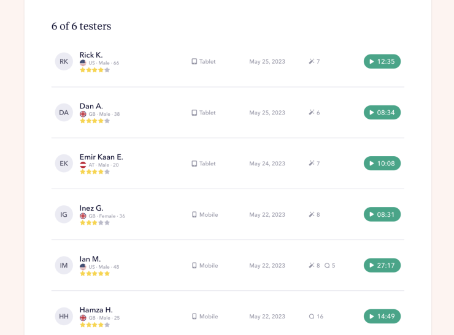Watch Ian M.'s 27:17 recording
This screenshot has height=335, width=454.
(382, 265)
